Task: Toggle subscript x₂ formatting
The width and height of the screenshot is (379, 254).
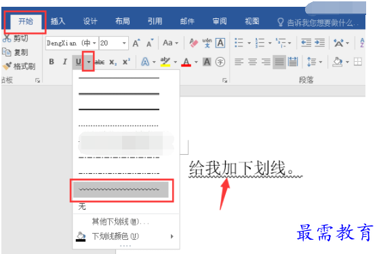Action: [113, 62]
